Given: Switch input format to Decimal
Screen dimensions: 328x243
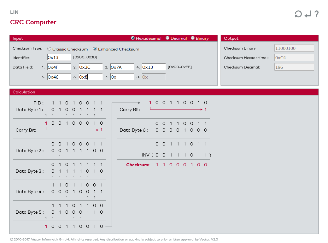Looking at the screenshot, I should coord(167,38).
